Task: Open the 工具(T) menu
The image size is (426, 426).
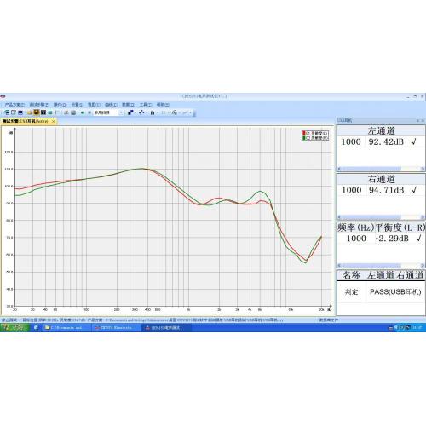Action: 146,105
